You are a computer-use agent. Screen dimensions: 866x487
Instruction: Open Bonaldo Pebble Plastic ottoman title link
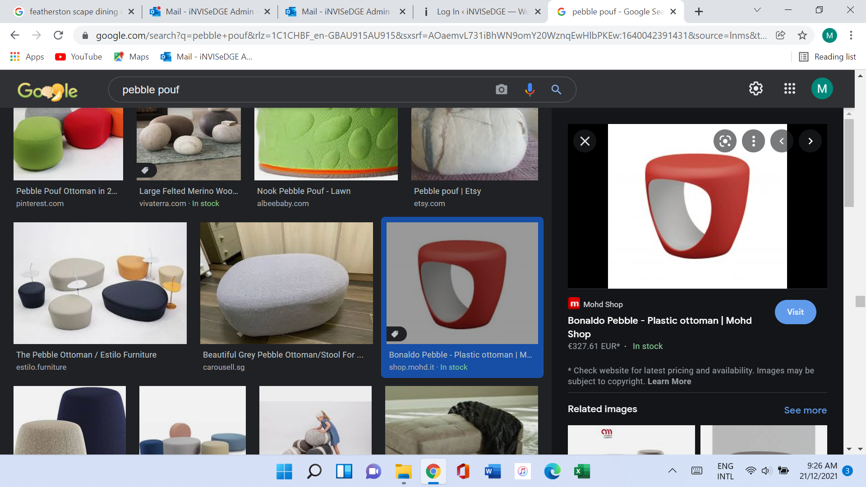tap(660, 327)
